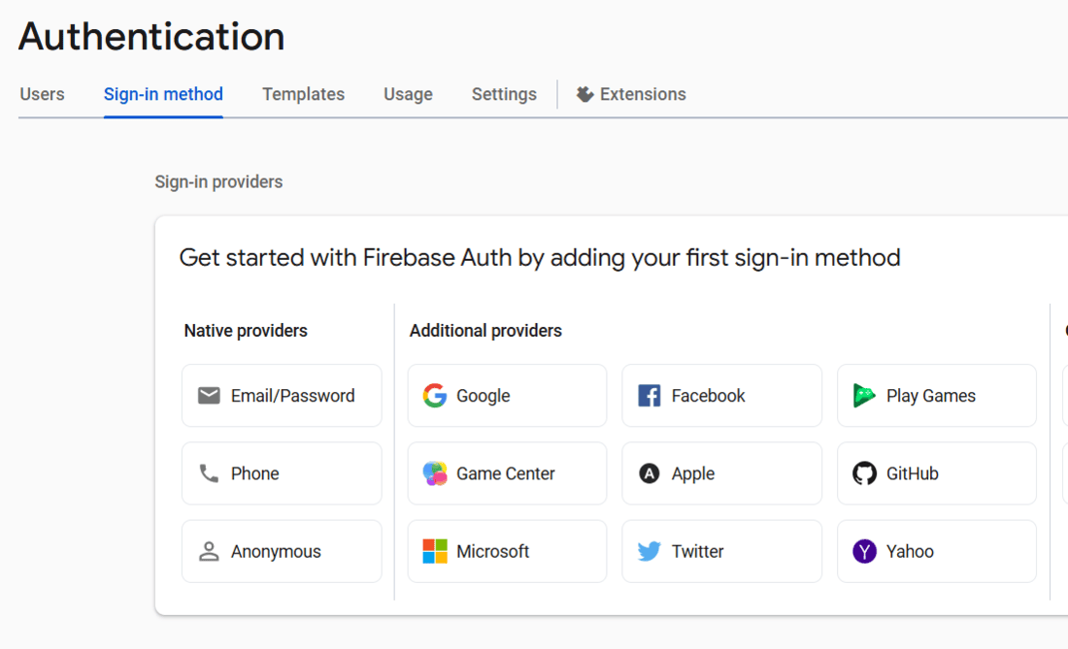Viewport: 1068px width, 649px height.
Task: Open the Extensions tab
Action: 631,94
